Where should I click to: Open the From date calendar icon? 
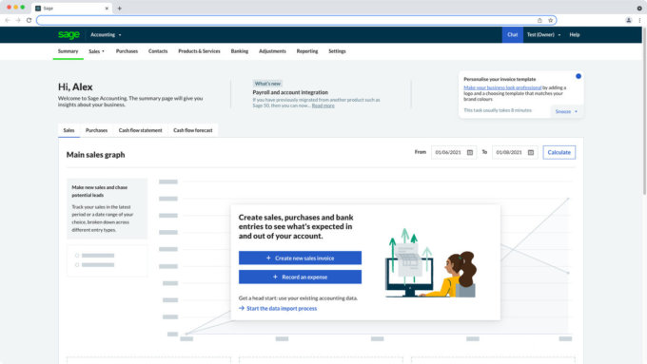tap(470, 152)
